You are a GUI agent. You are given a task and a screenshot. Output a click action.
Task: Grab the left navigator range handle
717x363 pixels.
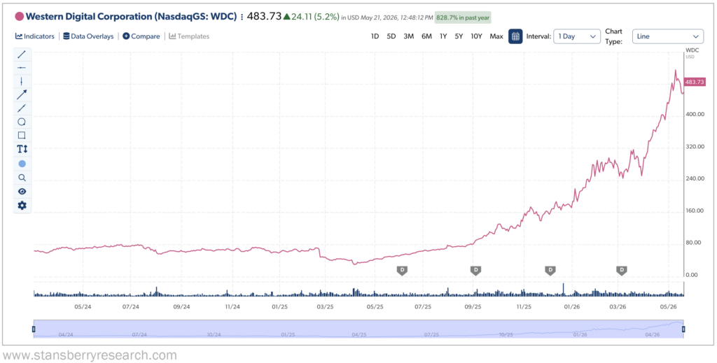pyautogui.click(x=34, y=329)
